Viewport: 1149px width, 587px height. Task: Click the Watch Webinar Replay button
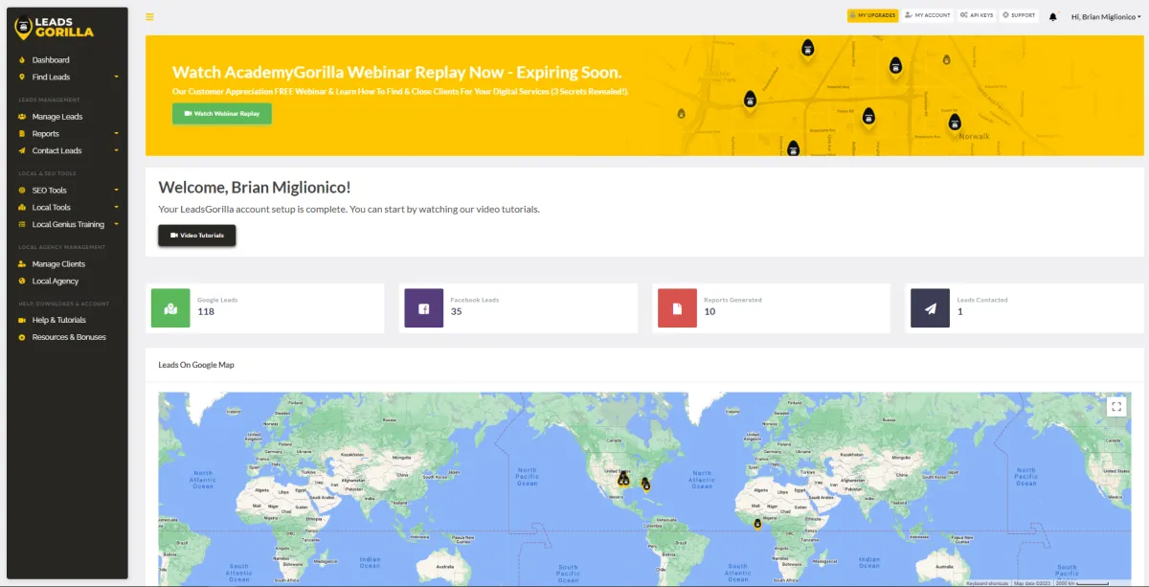tap(222, 113)
